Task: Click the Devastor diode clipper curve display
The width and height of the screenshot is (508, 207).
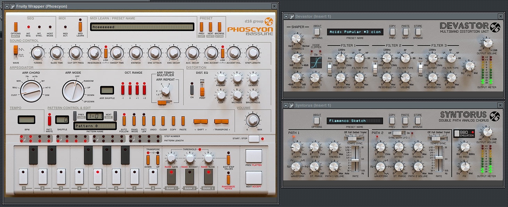Action: tap(316, 63)
